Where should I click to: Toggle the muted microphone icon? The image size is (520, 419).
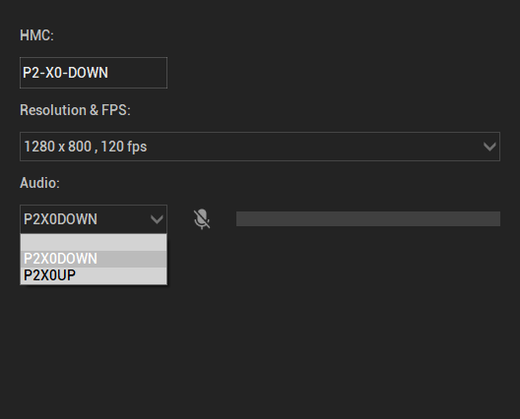tap(202, 219)
